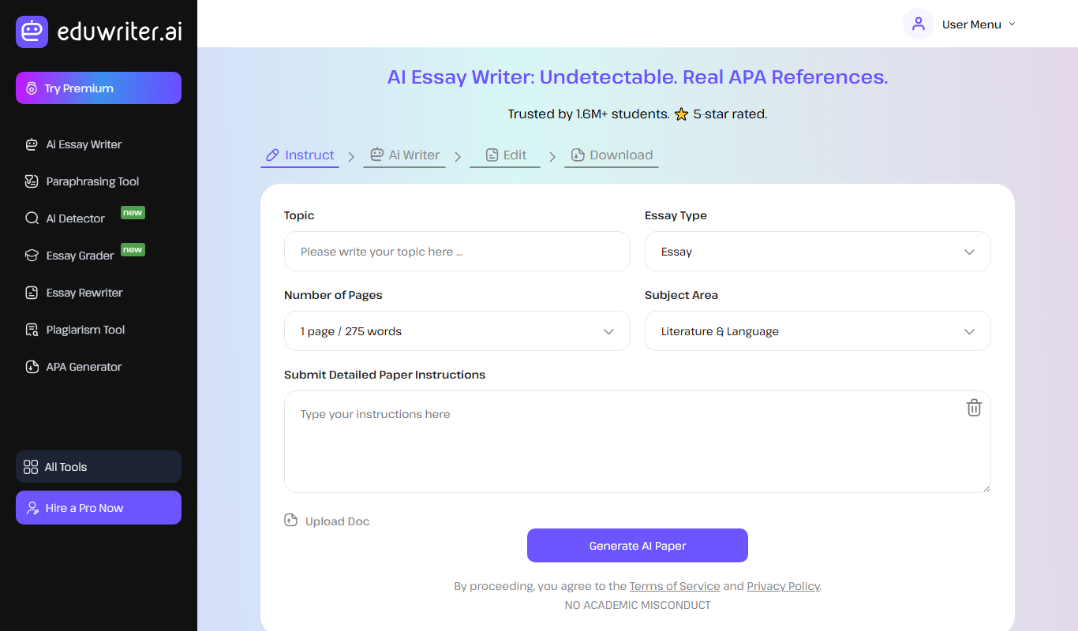Click the pencil icon on Instruct tab
Screen dimensions: 1078x631
click(272, 155)
